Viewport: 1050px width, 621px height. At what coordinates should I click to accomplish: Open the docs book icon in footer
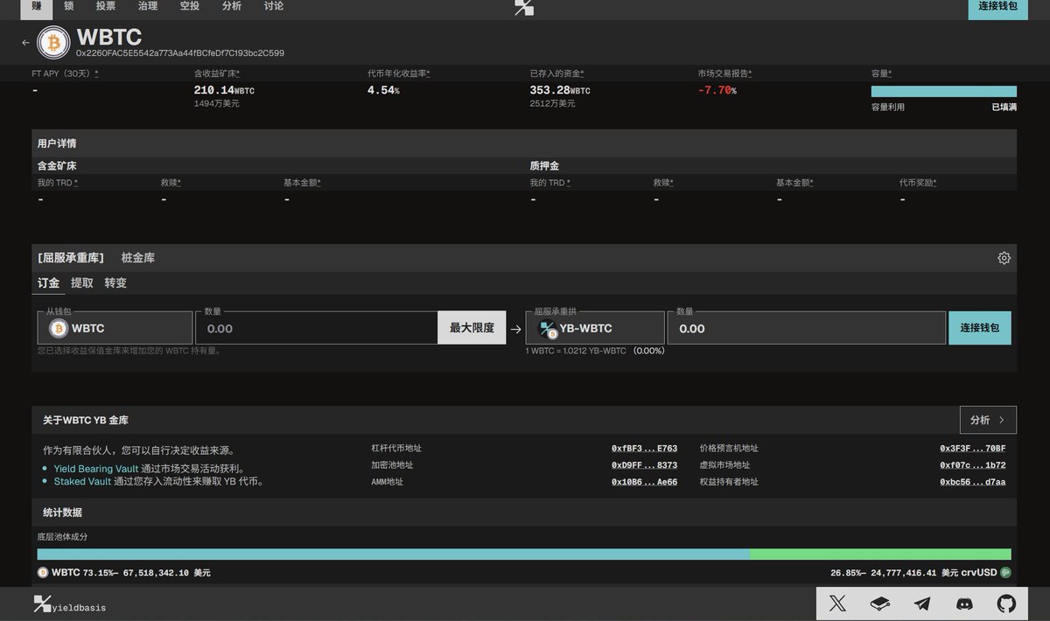pyautogui.click(x=880, y=604)
